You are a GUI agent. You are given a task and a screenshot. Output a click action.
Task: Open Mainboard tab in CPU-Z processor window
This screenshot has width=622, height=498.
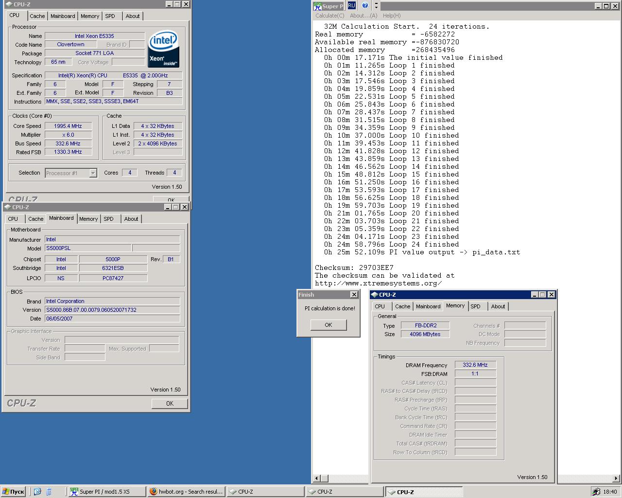[x=63, y=16]
